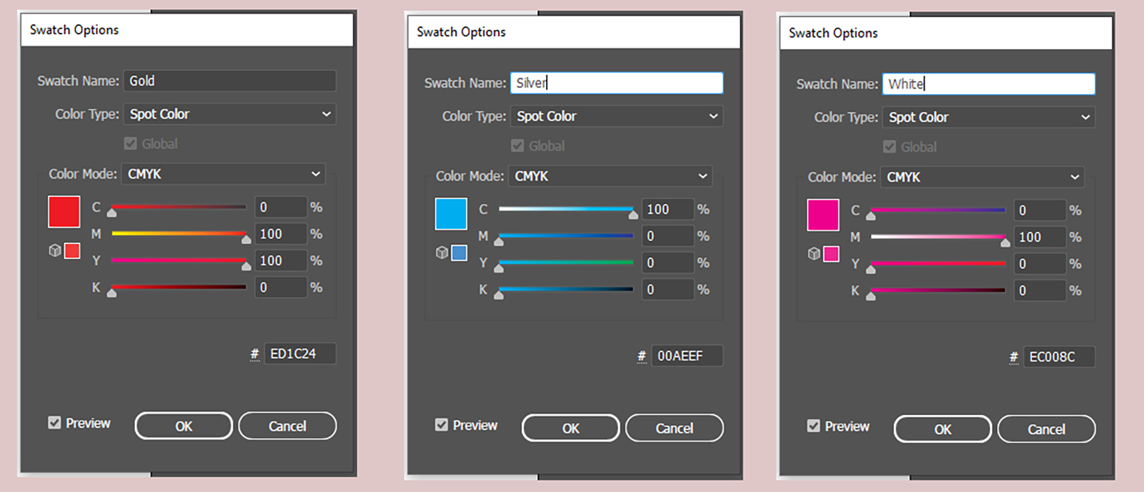The height and width of the screenshot is (492, 1144).
Task: Toggle Preview checkbox in the White dialog
Action: 814,426
